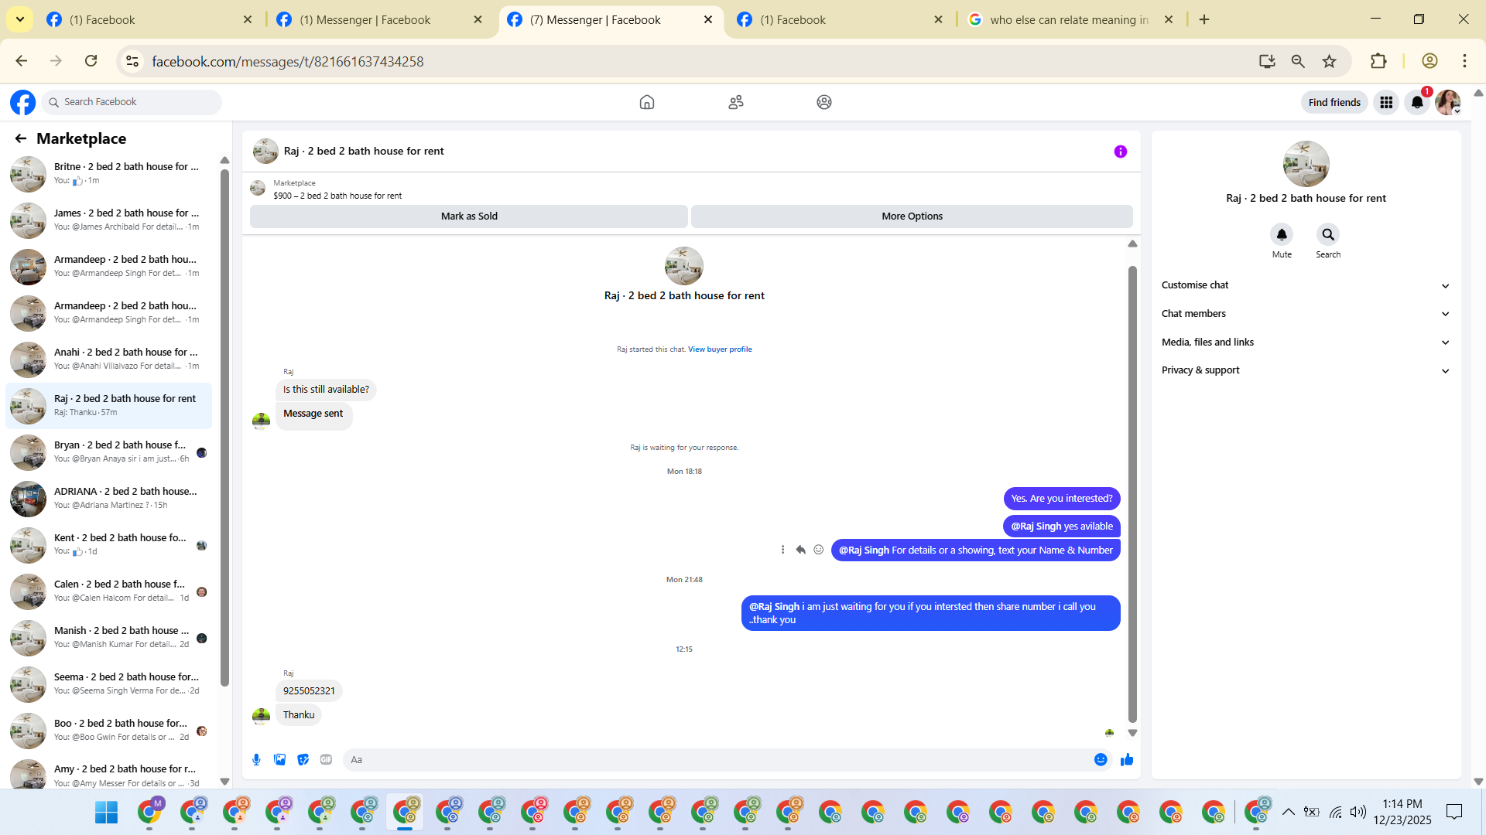Click the voice clip microphone icon
The width and height of the screenshot is (1486, 835).
pos(256,760)
